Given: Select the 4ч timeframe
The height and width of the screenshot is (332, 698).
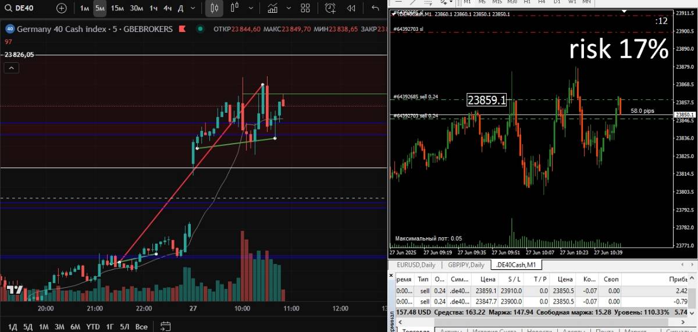Looking at the screenshot, I should pos(168,8).
